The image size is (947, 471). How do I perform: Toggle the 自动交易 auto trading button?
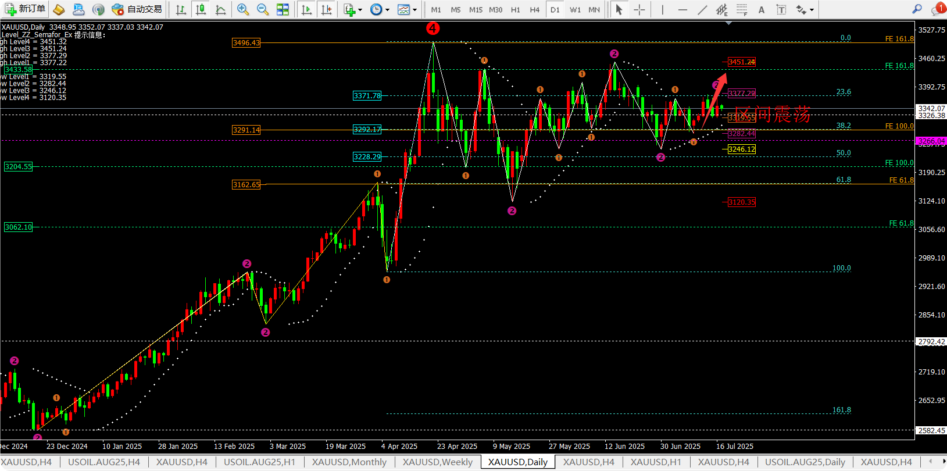pyautogui.click(x=137, y=9)
